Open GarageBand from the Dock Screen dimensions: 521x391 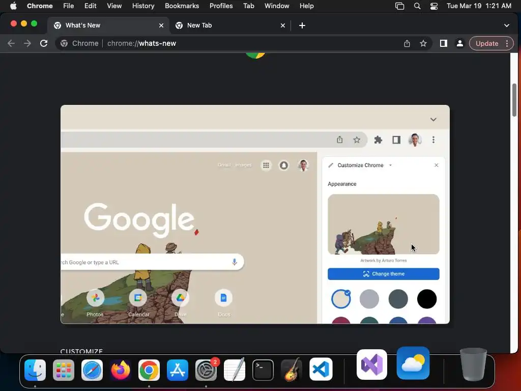tap(292, 370)
